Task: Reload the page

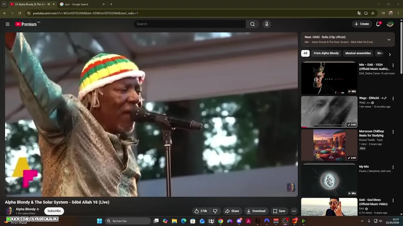Action: point(20,13)
